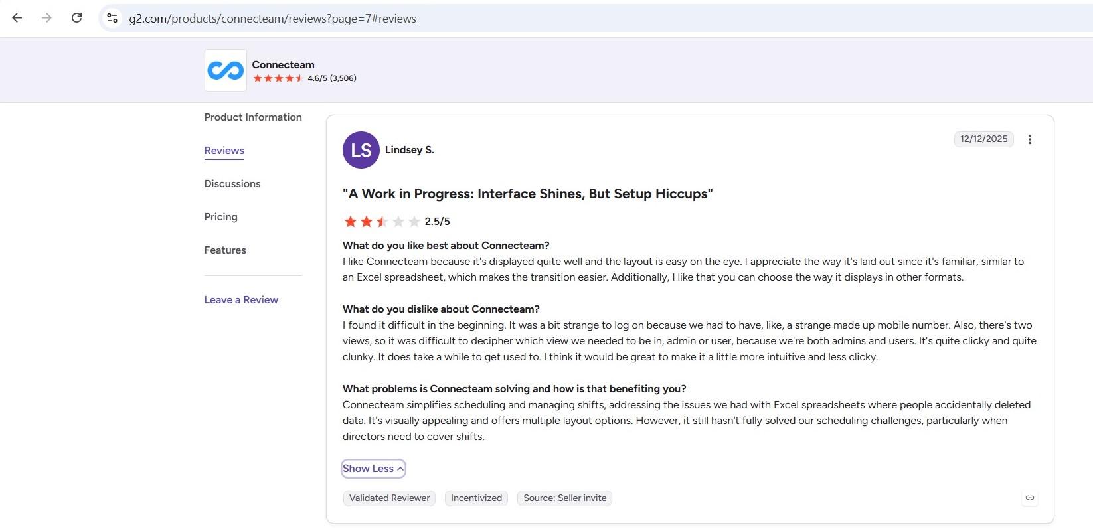Click "What do you dislike about Connecteam?" heading
Screen dimensions: 1093x529
(441, 309)
